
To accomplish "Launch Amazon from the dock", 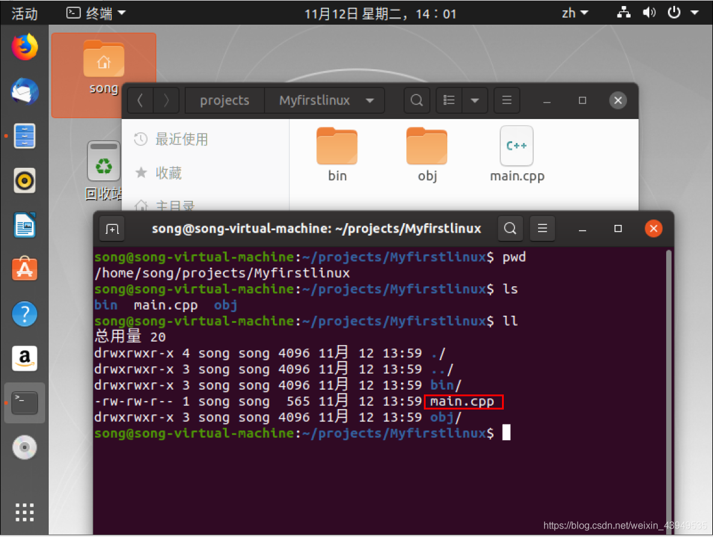I will (x=25, y=358).
